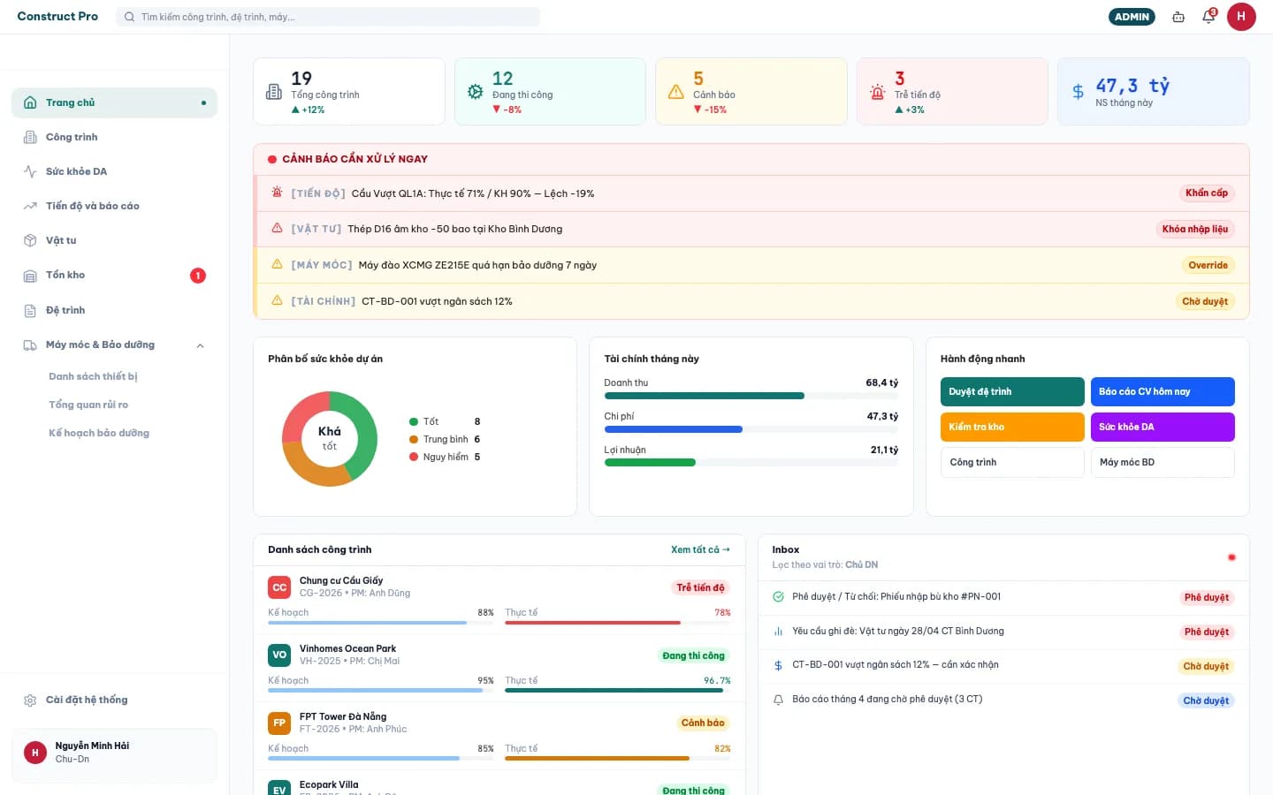Image resolution: width=1273 pixels, height=795 pixels.
Task: Click the Cài đặt hệ thống gear icon
Action: [x=30, y=700]
